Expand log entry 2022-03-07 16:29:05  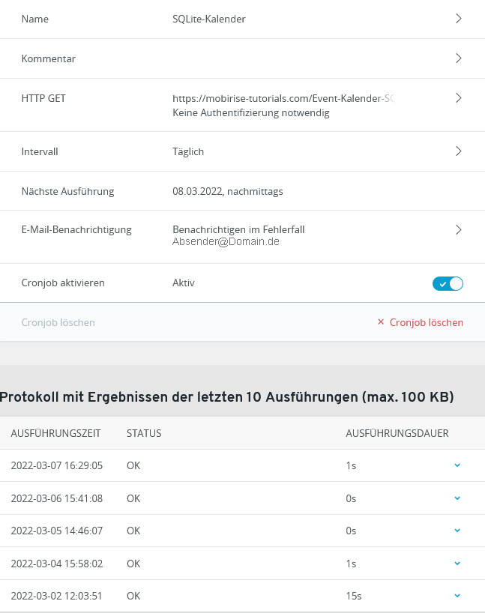457,465
